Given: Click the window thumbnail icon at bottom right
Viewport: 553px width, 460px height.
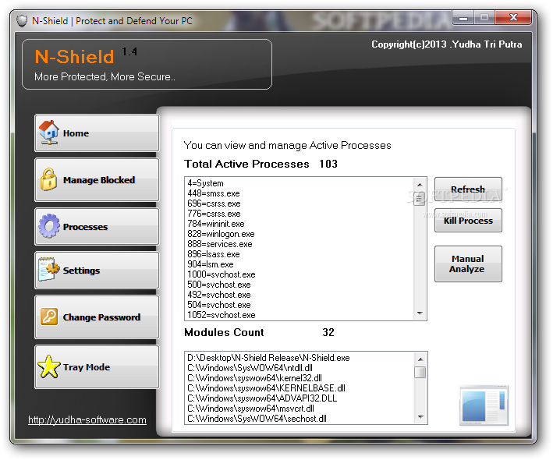Looking at the screenshot, I should point(484,405).
